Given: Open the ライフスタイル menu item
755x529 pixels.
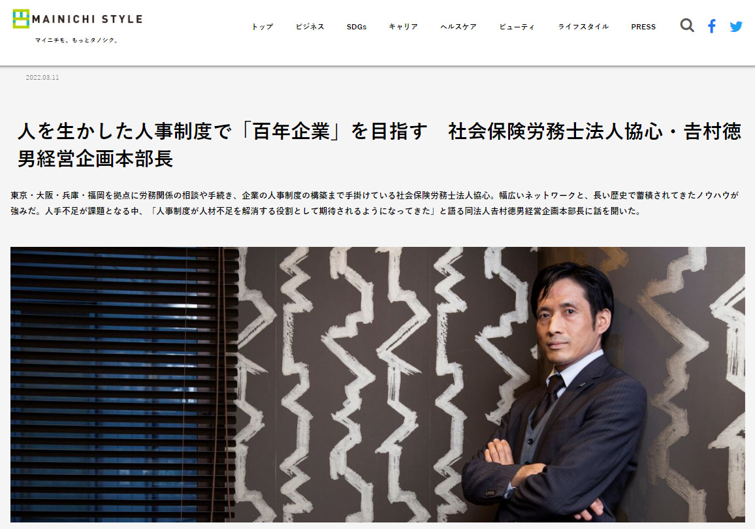Looking at the screenshot, I should point(583,27).
